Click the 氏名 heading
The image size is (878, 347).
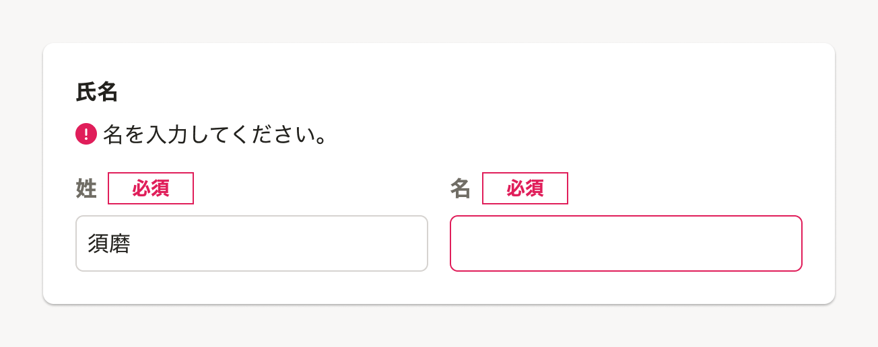coord(97,92)
